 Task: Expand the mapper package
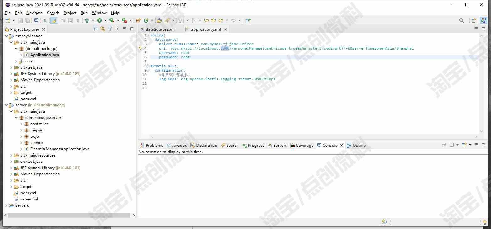[21, 130]
